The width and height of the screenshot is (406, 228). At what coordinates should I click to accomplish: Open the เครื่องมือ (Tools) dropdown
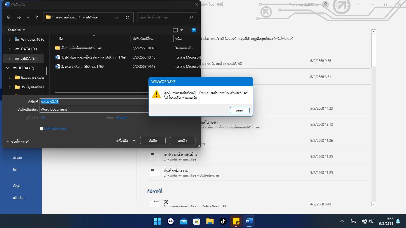(126, 141)
